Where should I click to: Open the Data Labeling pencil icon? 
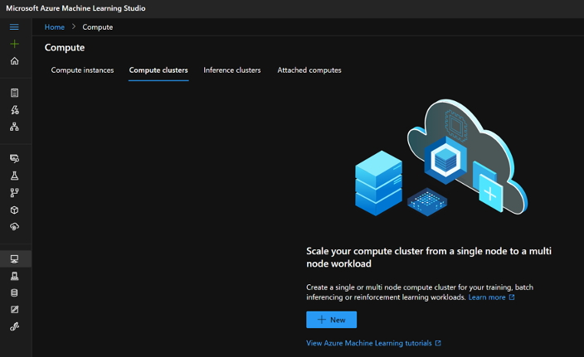[x=14, y=310]
